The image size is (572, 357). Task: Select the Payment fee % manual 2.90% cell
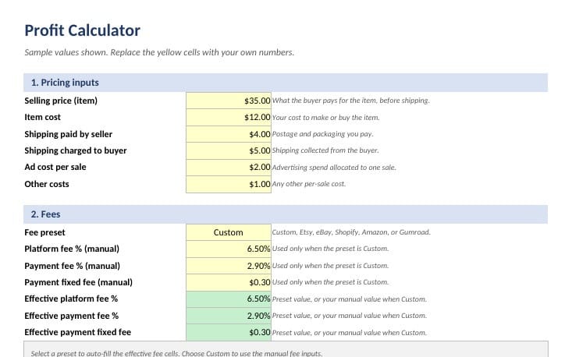229,266
